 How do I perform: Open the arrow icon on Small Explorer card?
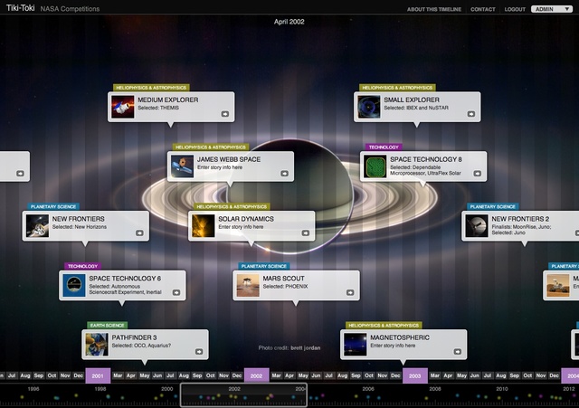tap(470, 114)
